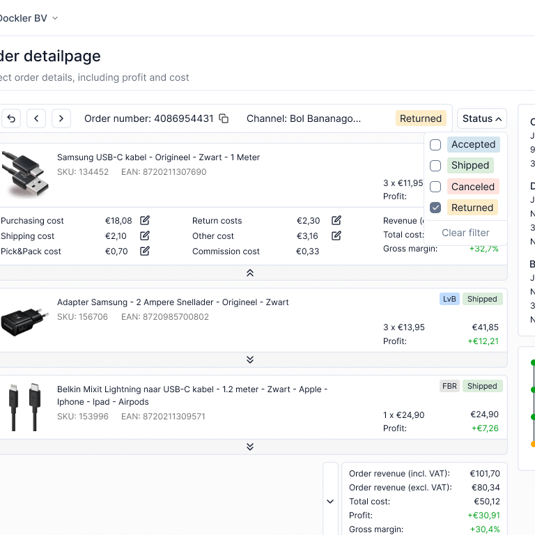Expand Adapter Samsung cost details
Screen dimensions: 535x535
(250, 359)
